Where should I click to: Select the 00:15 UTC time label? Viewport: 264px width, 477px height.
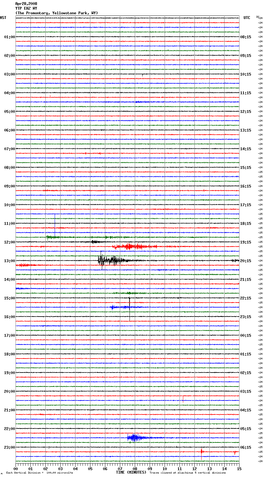(x=246, y=336)
